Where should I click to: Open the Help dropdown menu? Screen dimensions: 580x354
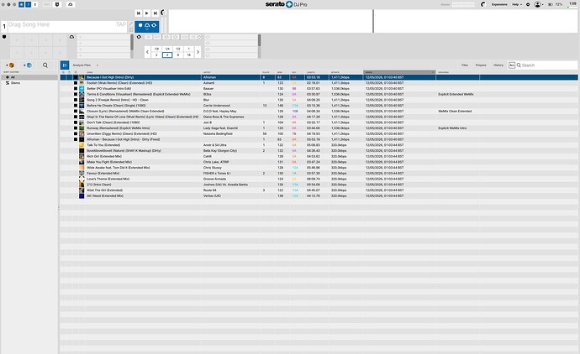517,4
